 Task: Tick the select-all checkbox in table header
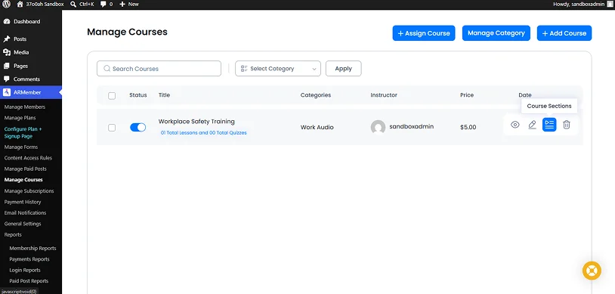[x=112, y=96]
